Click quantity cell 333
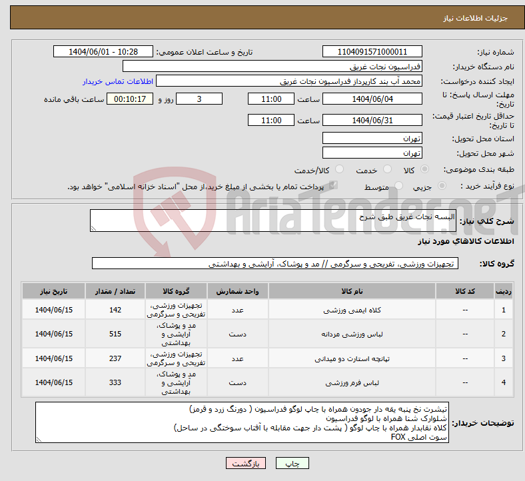The height and width of the screenshot is (481, 525). tap(115, 382)
